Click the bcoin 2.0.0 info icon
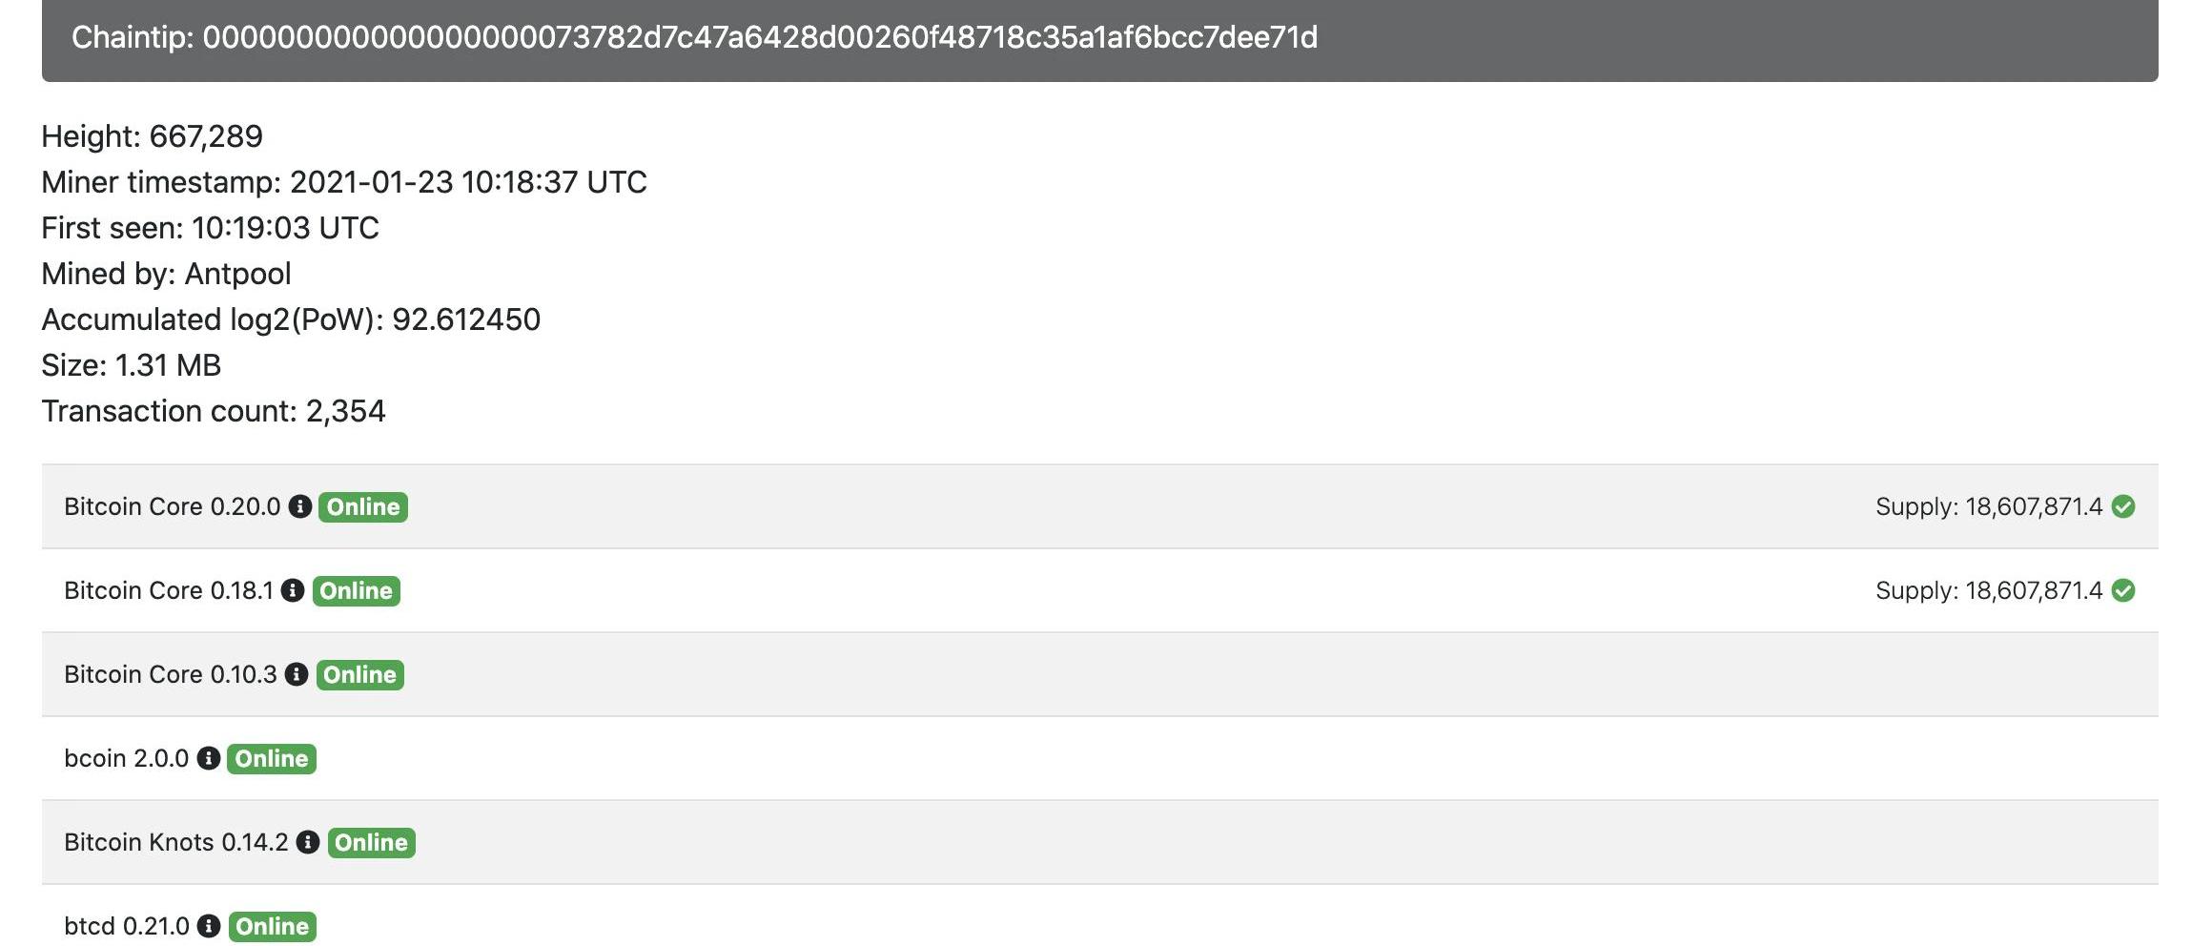The image size is (2212, 946). (x=209, y=758)
